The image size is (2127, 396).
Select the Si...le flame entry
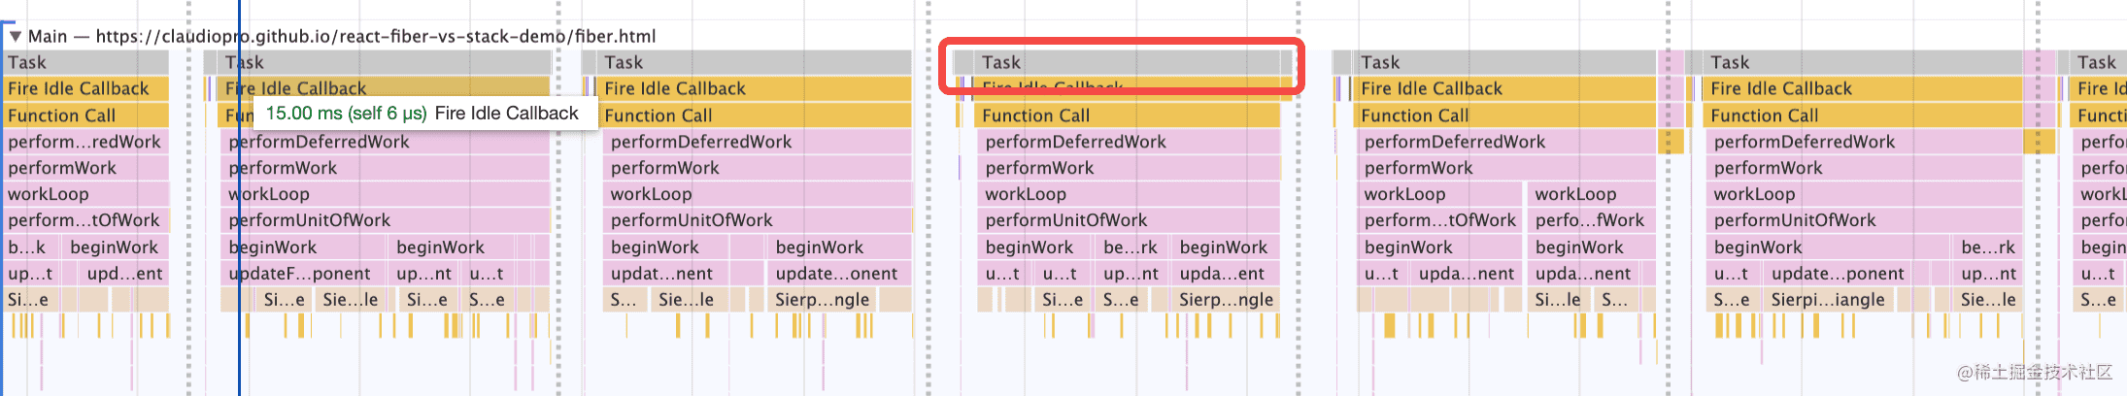1557,300
